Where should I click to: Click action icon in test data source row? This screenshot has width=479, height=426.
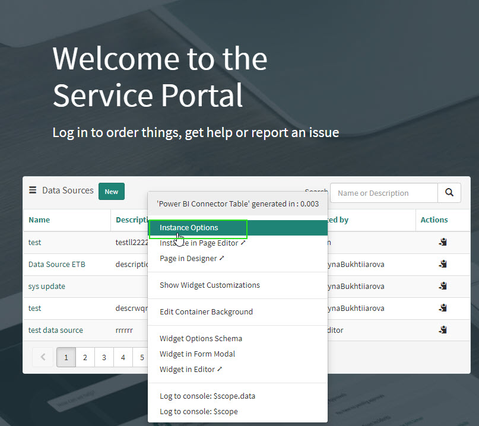tap(442, 330)
